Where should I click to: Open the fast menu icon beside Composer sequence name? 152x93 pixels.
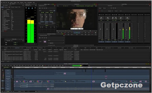96,6
